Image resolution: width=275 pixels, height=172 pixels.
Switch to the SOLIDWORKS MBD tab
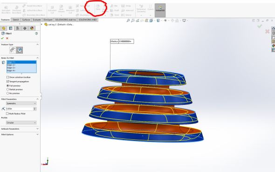(x=88, y=20)
